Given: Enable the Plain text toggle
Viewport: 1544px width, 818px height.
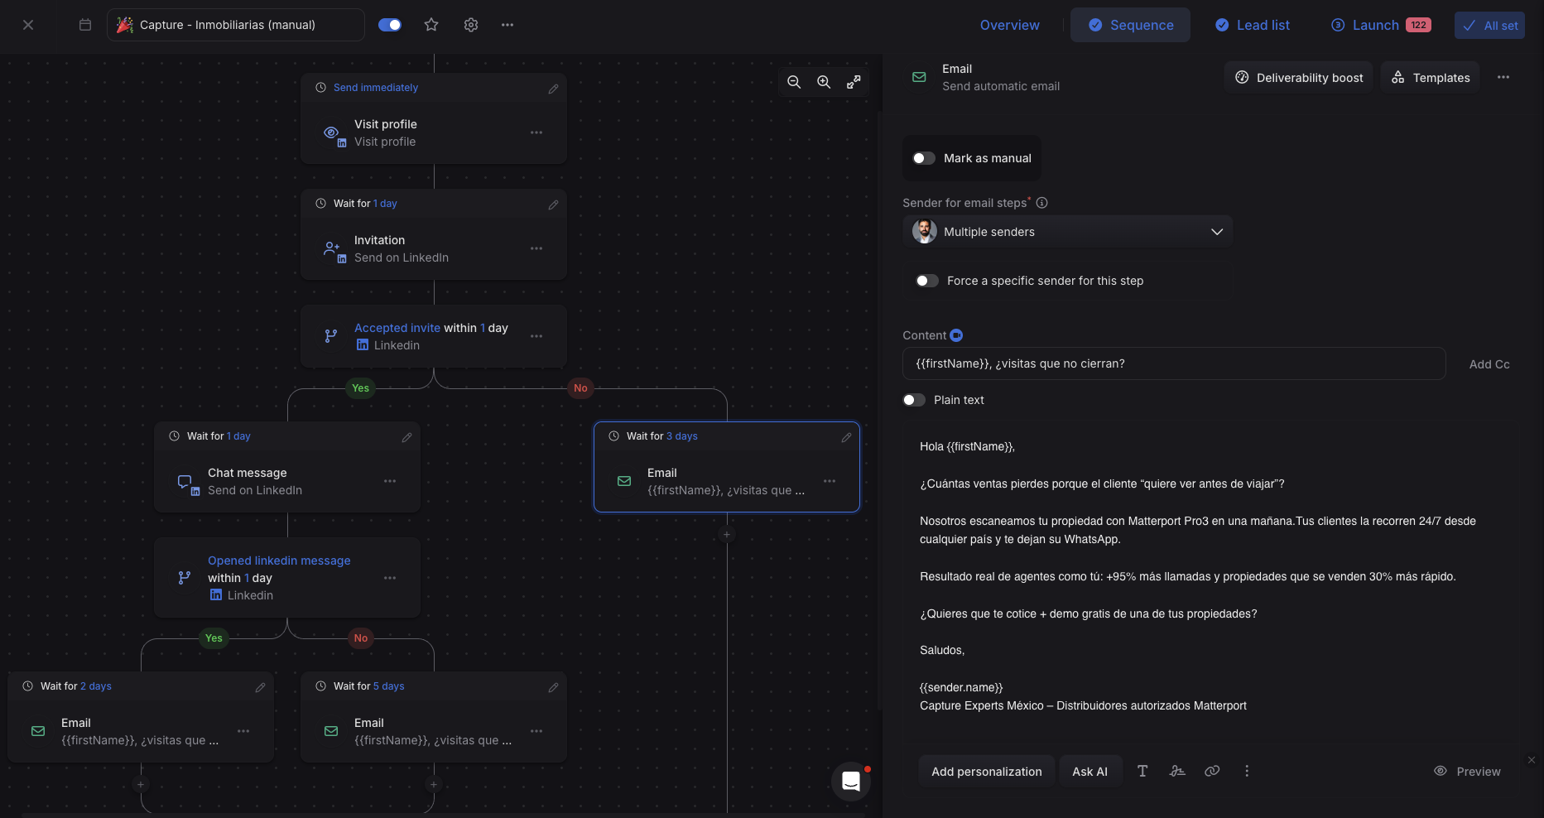Looking at the screenshot, I should coord(914,400).
